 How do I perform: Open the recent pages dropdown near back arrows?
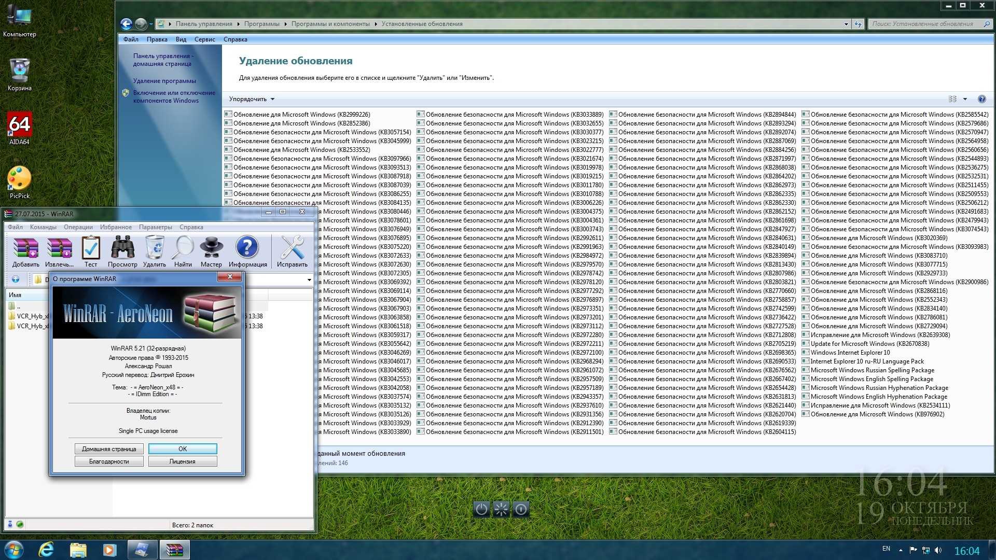pyautogui.click(x=151, y=24)
